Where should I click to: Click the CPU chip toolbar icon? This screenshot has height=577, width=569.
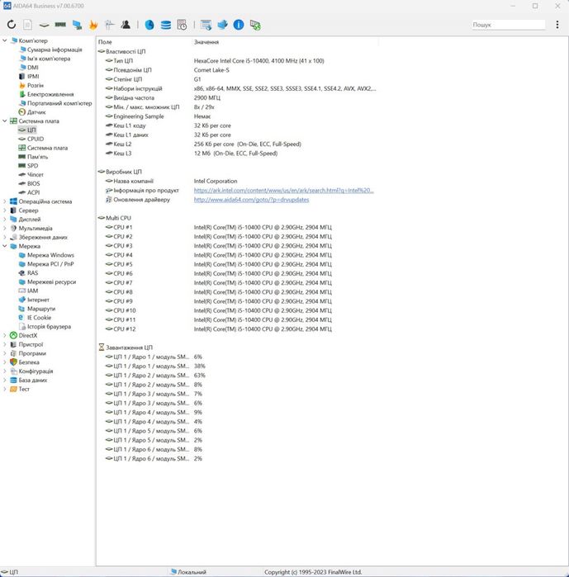click(x=44, y=25)
